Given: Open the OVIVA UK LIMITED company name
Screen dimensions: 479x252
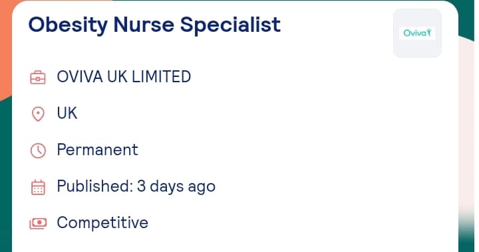Looking at the screenshot, I should click(x=124, y=76).
